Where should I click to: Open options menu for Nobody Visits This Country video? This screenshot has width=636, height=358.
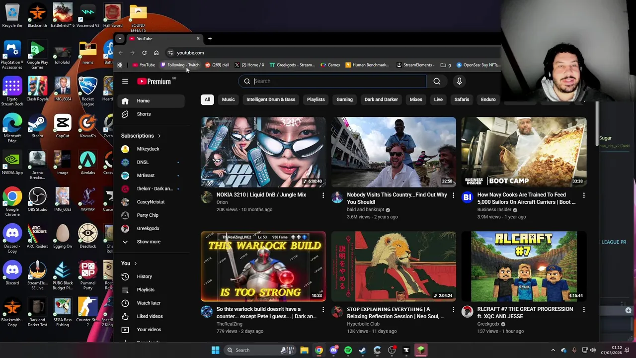[x=453, y=195]
